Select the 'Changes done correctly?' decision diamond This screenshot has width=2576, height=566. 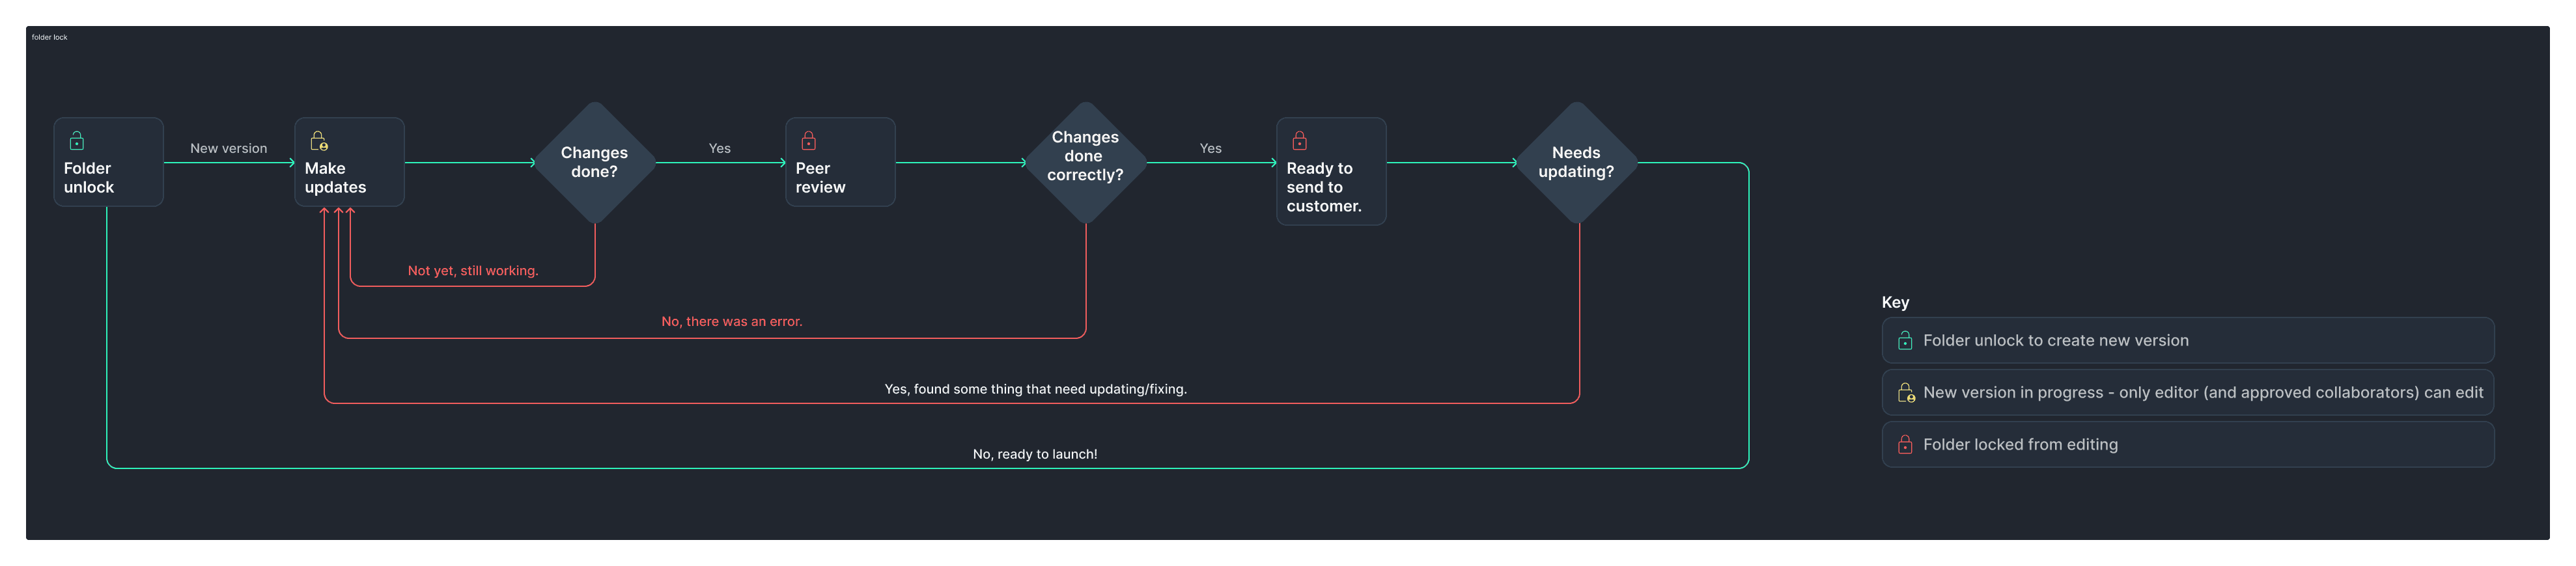coord(1086,163)
